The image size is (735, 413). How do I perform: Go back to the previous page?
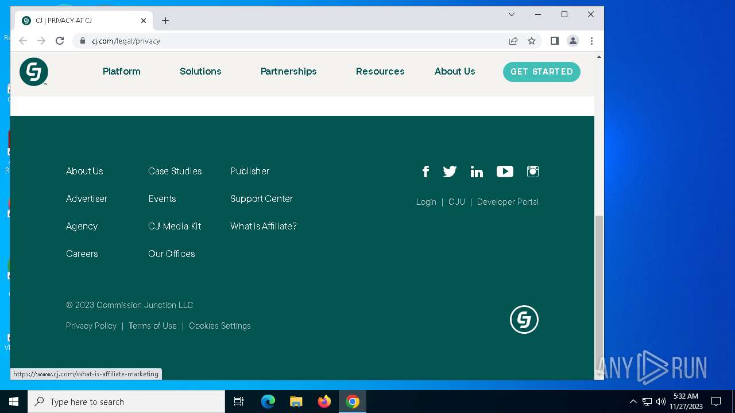point(23,41)
